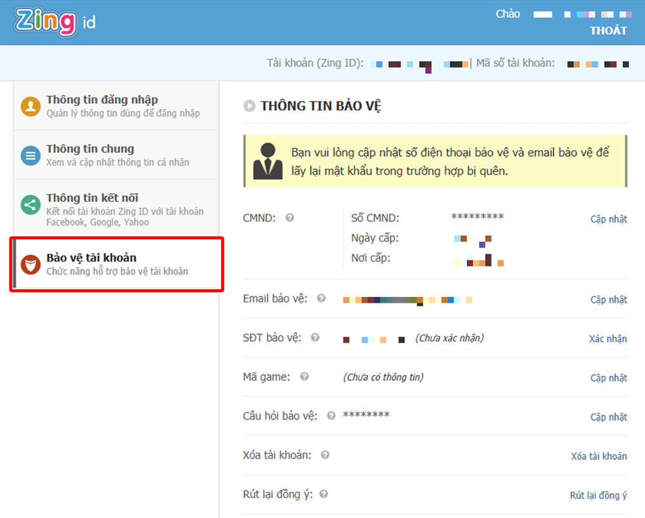Click the help icon next to Xóa tài khoản
This screenshot has width=645, height=518.
(325, 455)
